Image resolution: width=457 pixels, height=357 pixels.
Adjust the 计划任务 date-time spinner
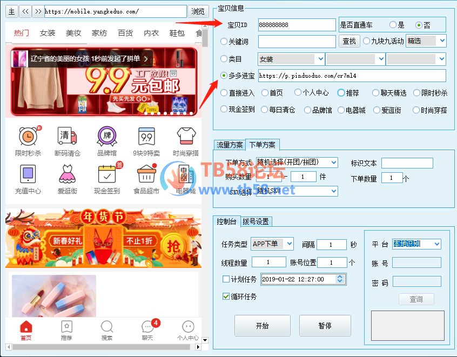point(340,279)
